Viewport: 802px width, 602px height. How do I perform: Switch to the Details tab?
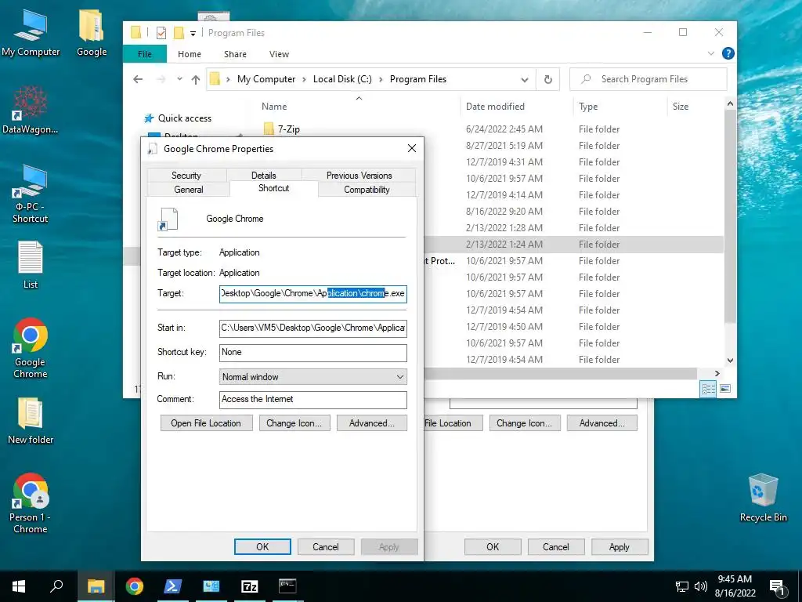263,175
